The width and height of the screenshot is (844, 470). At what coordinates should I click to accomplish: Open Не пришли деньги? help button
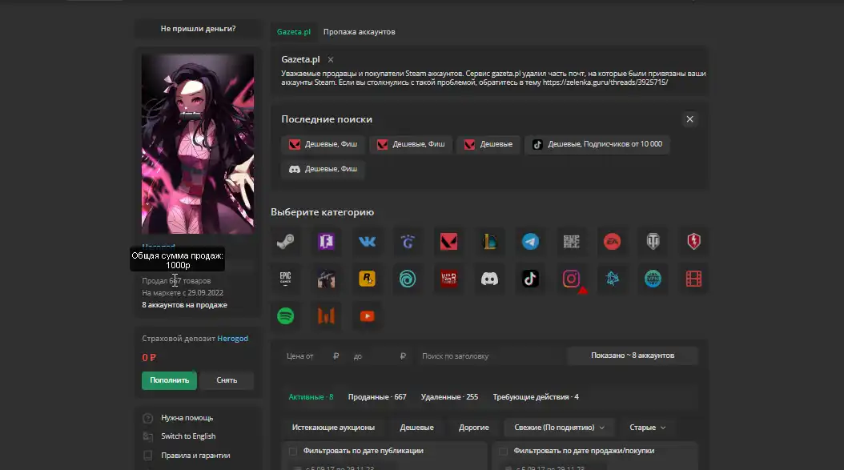(198, 29)
